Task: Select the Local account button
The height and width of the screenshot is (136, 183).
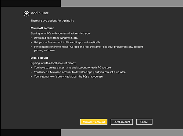Action: tap(122, 122)
